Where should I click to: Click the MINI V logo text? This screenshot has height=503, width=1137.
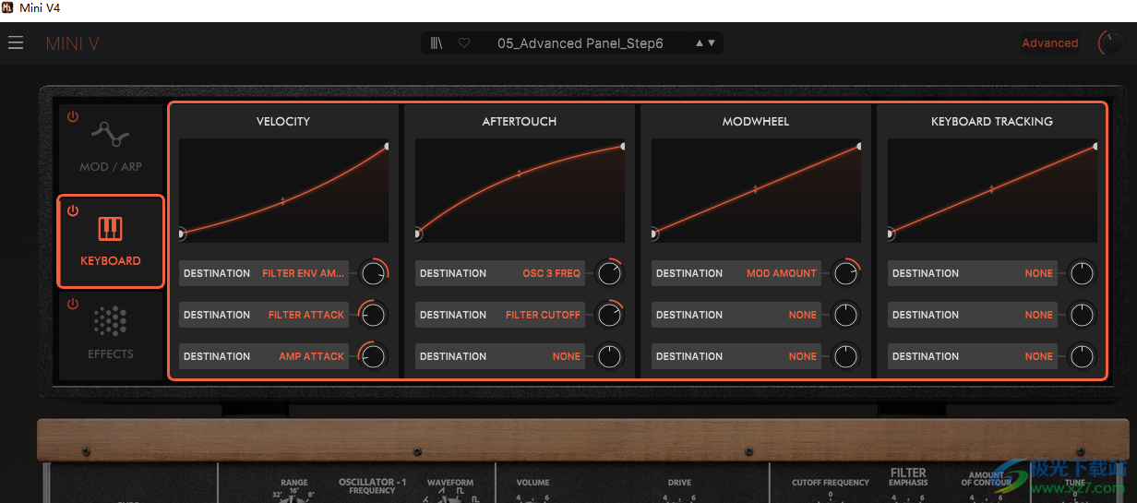(x=72, y=43)
